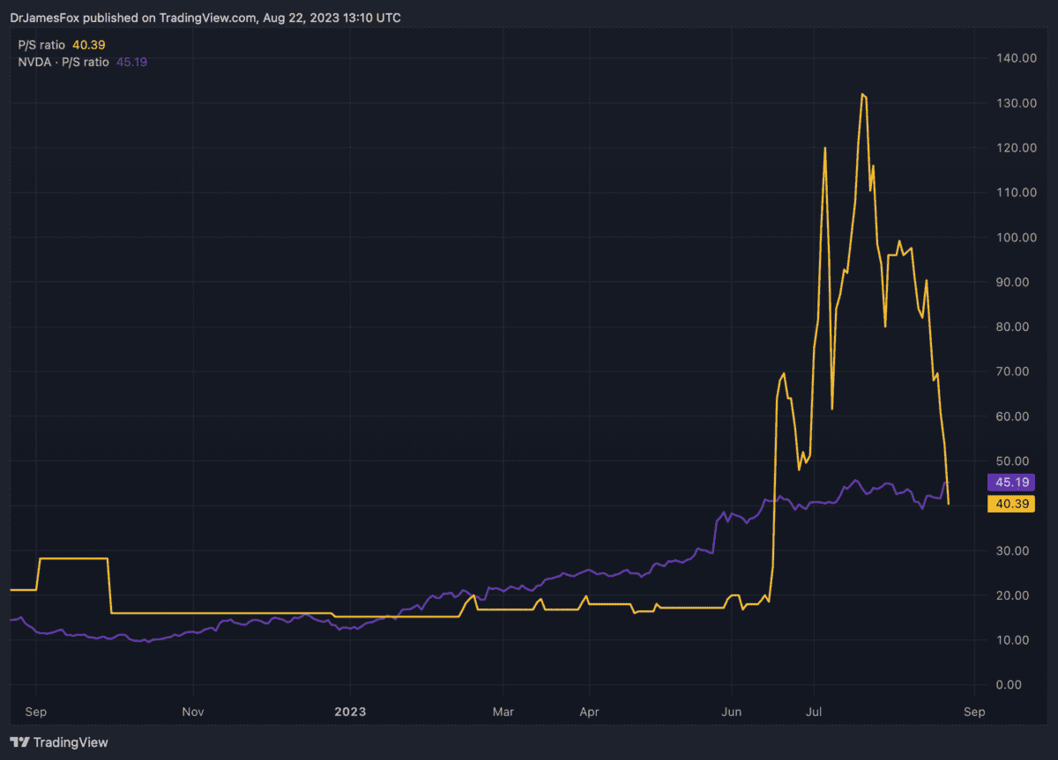1058x760 pixels.
Task: Click the yellow P/S ratio legend label
Action: (x=42, y=44)
